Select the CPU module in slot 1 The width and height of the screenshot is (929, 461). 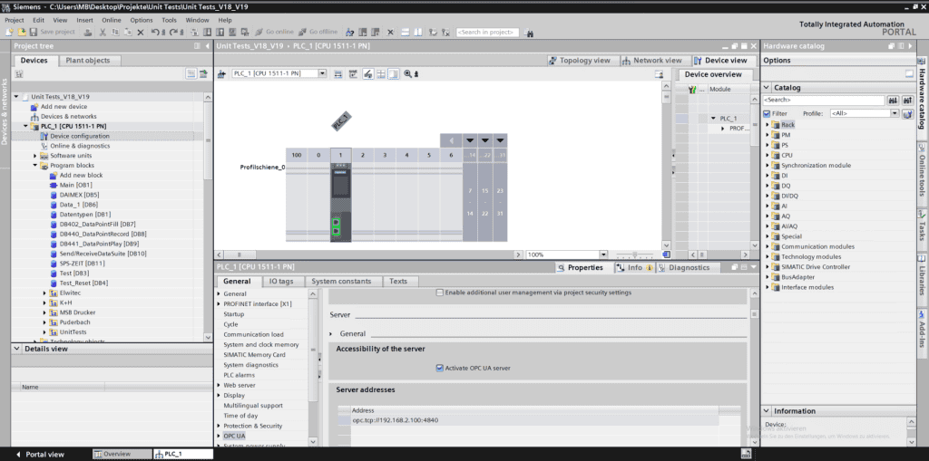pos(341,201)
